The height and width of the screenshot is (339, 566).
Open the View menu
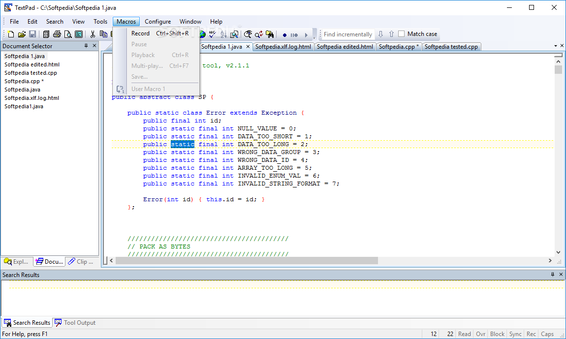pyautogui.click(x=78, y=22)
